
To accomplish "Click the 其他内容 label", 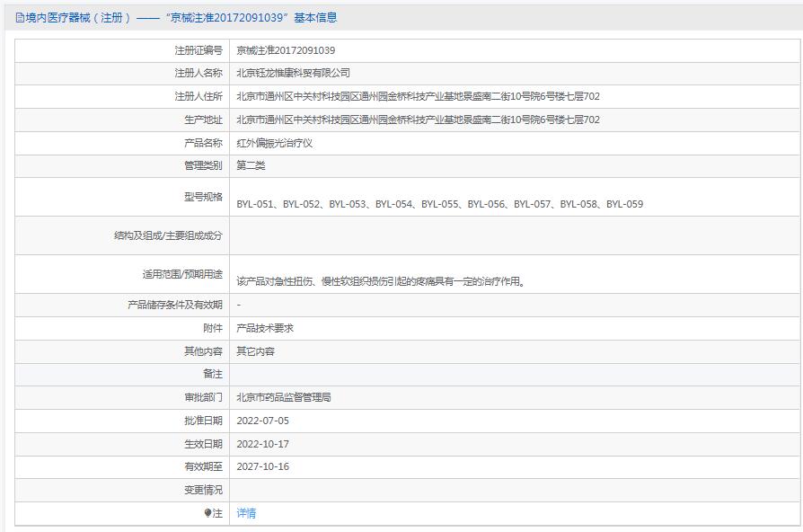I will [203, 351].
